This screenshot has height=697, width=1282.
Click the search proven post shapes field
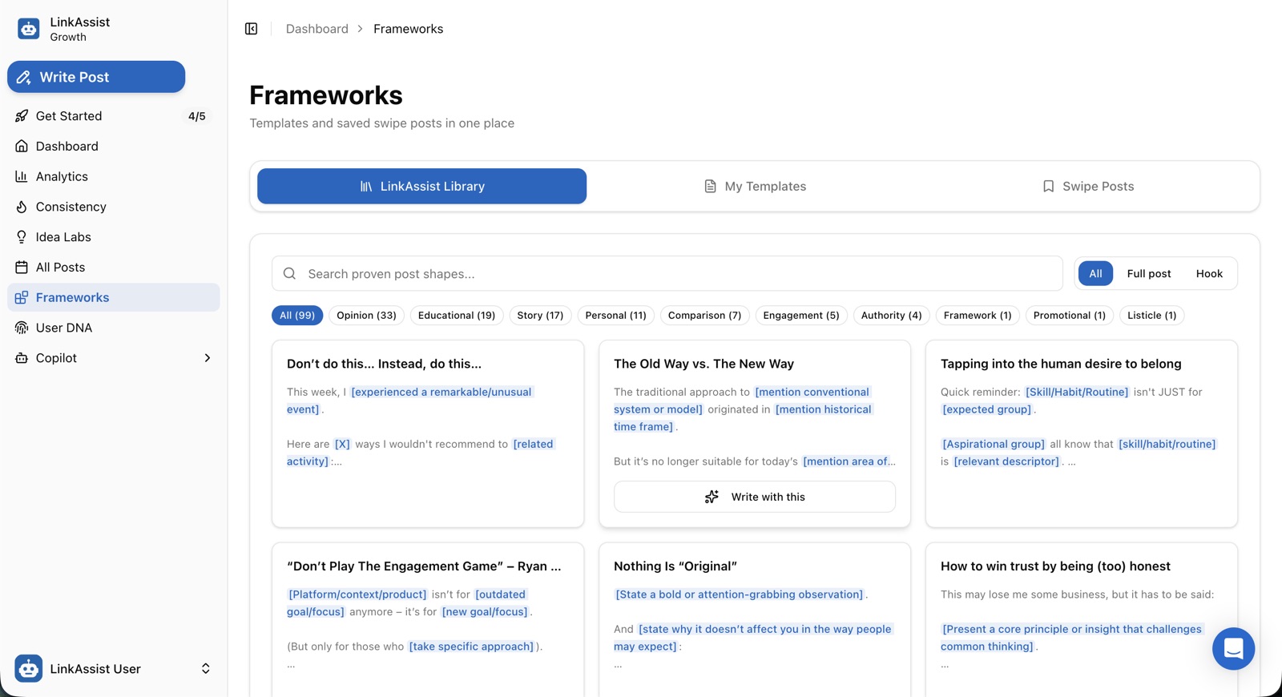point(667,274)
